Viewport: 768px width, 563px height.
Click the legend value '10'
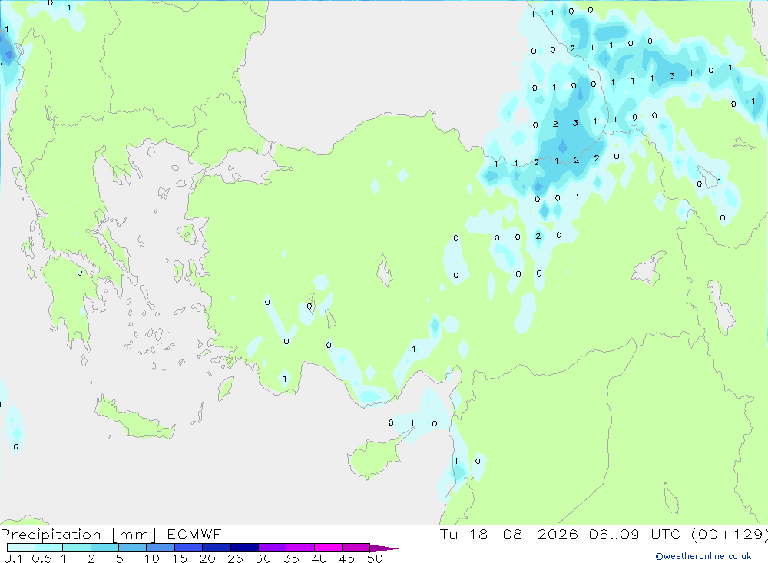coord(152,558)
